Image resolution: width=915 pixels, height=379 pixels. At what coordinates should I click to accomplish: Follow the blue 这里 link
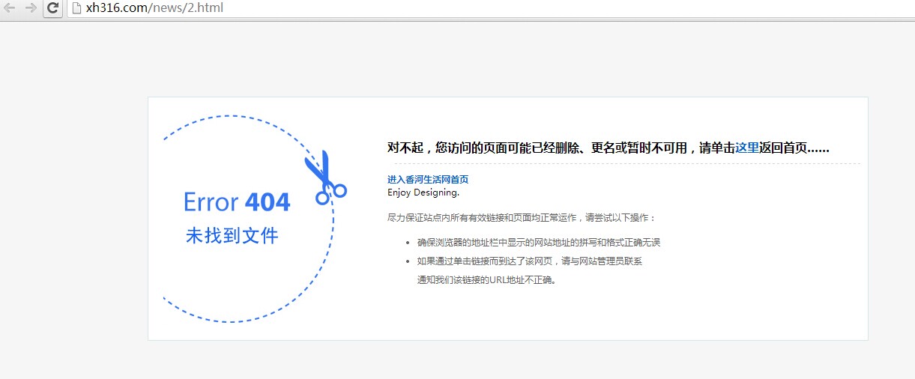[747, 148]
